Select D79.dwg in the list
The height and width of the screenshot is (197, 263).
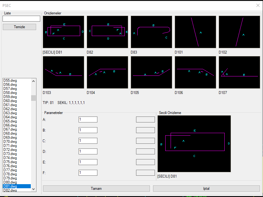coord(17,178)
